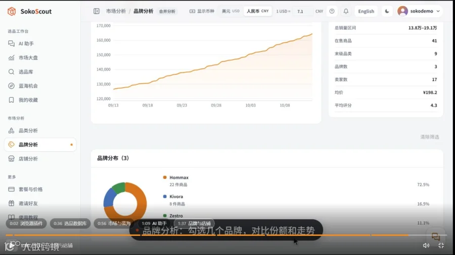Click the blue segment of donut chart
455x255 pixels.
(x=109, y=198)
